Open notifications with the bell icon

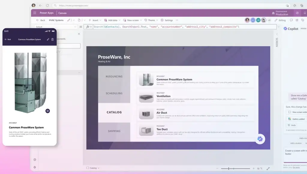[x=305, y=13]
